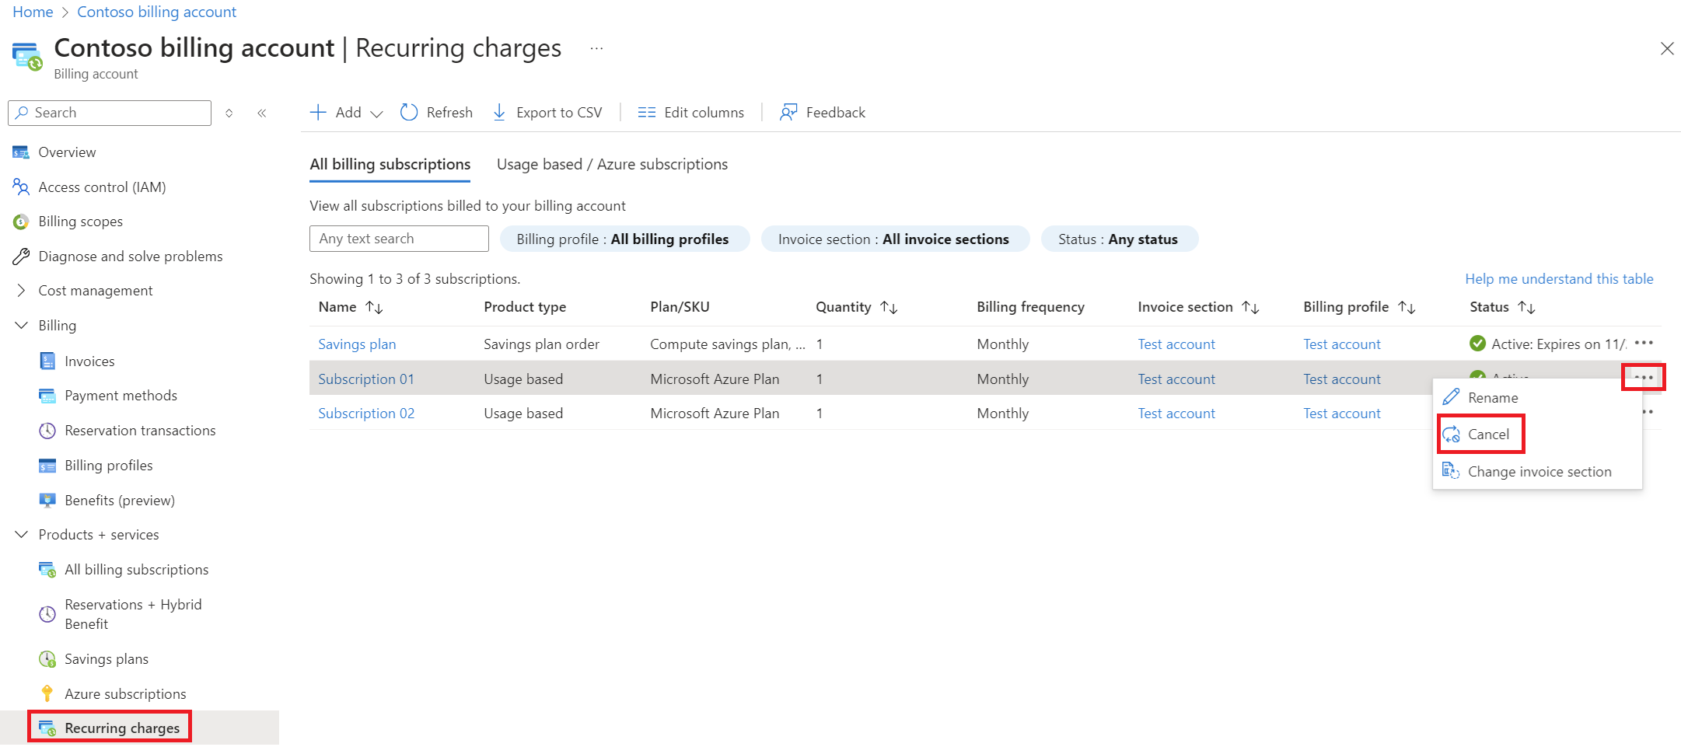Click the Export to CSV download icon
1681x747 pixels.
[x=499, y=113]
